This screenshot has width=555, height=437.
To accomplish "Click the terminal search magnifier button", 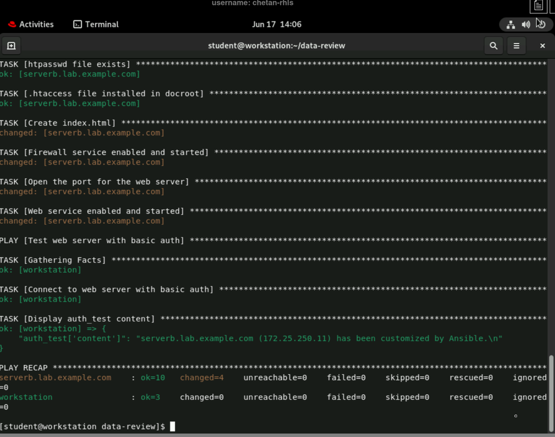I will point(493,46).
